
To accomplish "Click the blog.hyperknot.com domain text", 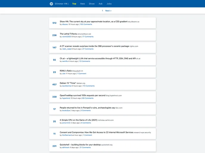I will (114, 96).
